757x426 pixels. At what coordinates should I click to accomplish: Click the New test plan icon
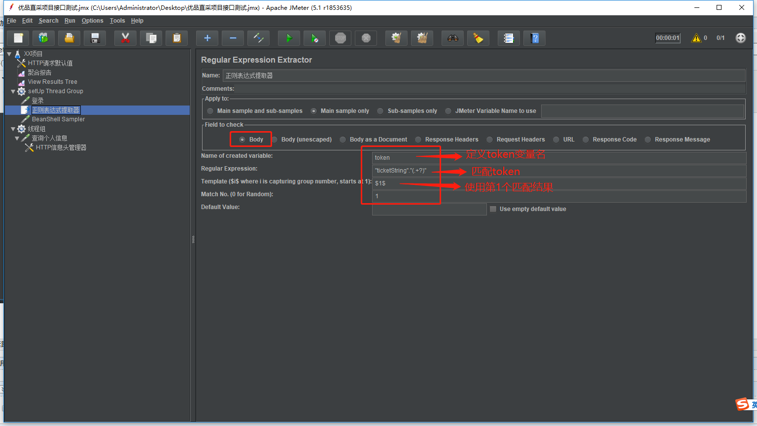(18, 38)
